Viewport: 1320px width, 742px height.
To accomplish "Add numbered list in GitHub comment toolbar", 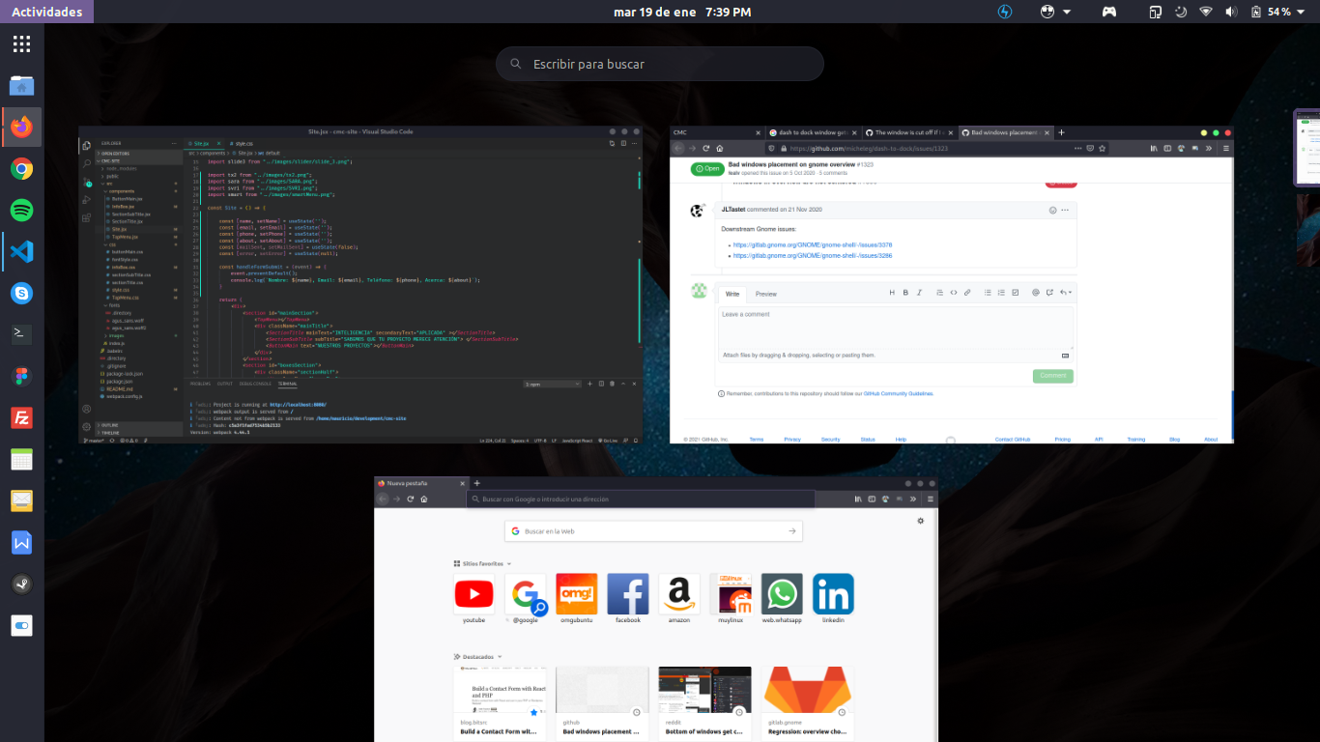I will pyautogui.click(x=1001, y=292).
